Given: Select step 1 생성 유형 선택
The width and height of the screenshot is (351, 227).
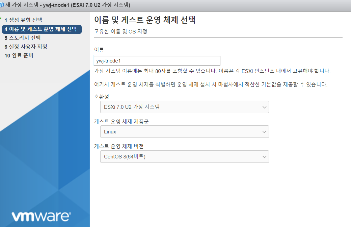Looking at the screenshot, I should (23, 20).
